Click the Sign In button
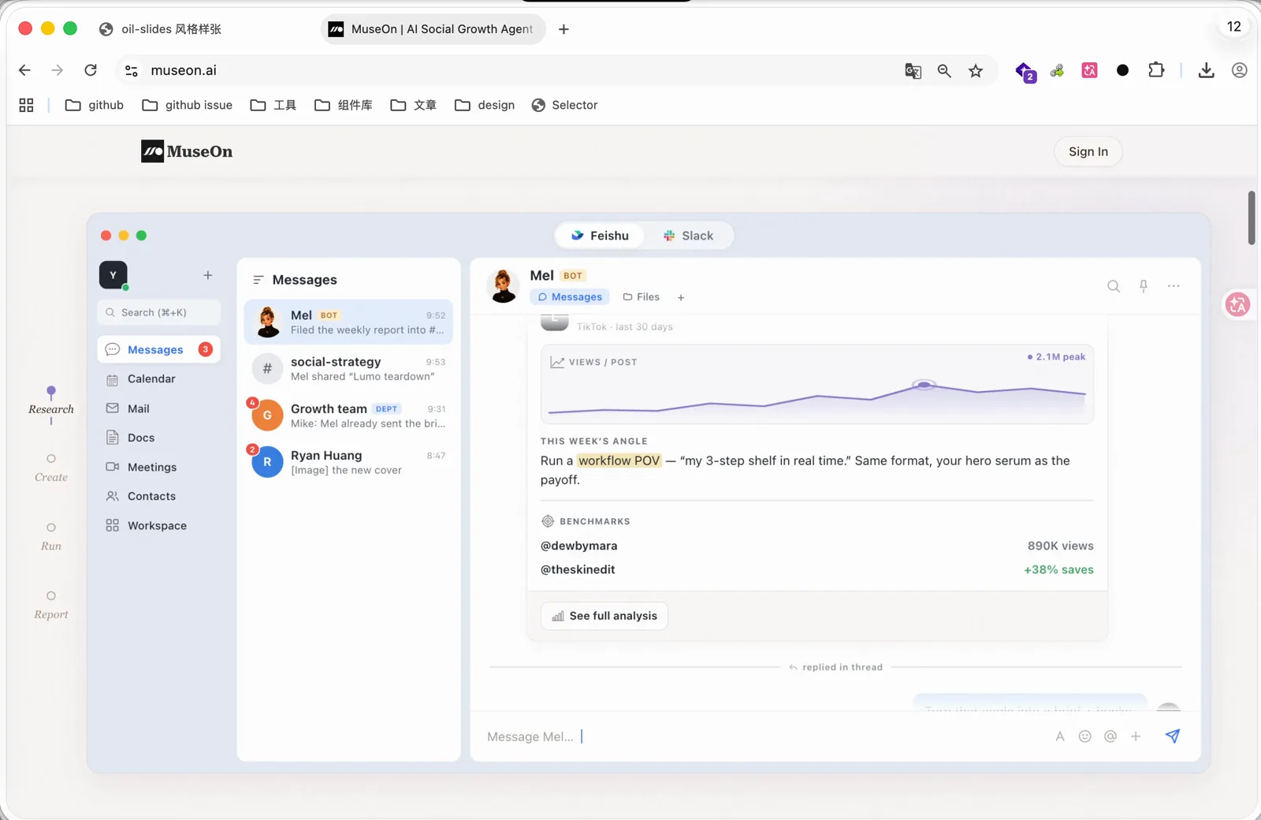1261x820 pixels. click(1088, 151)
